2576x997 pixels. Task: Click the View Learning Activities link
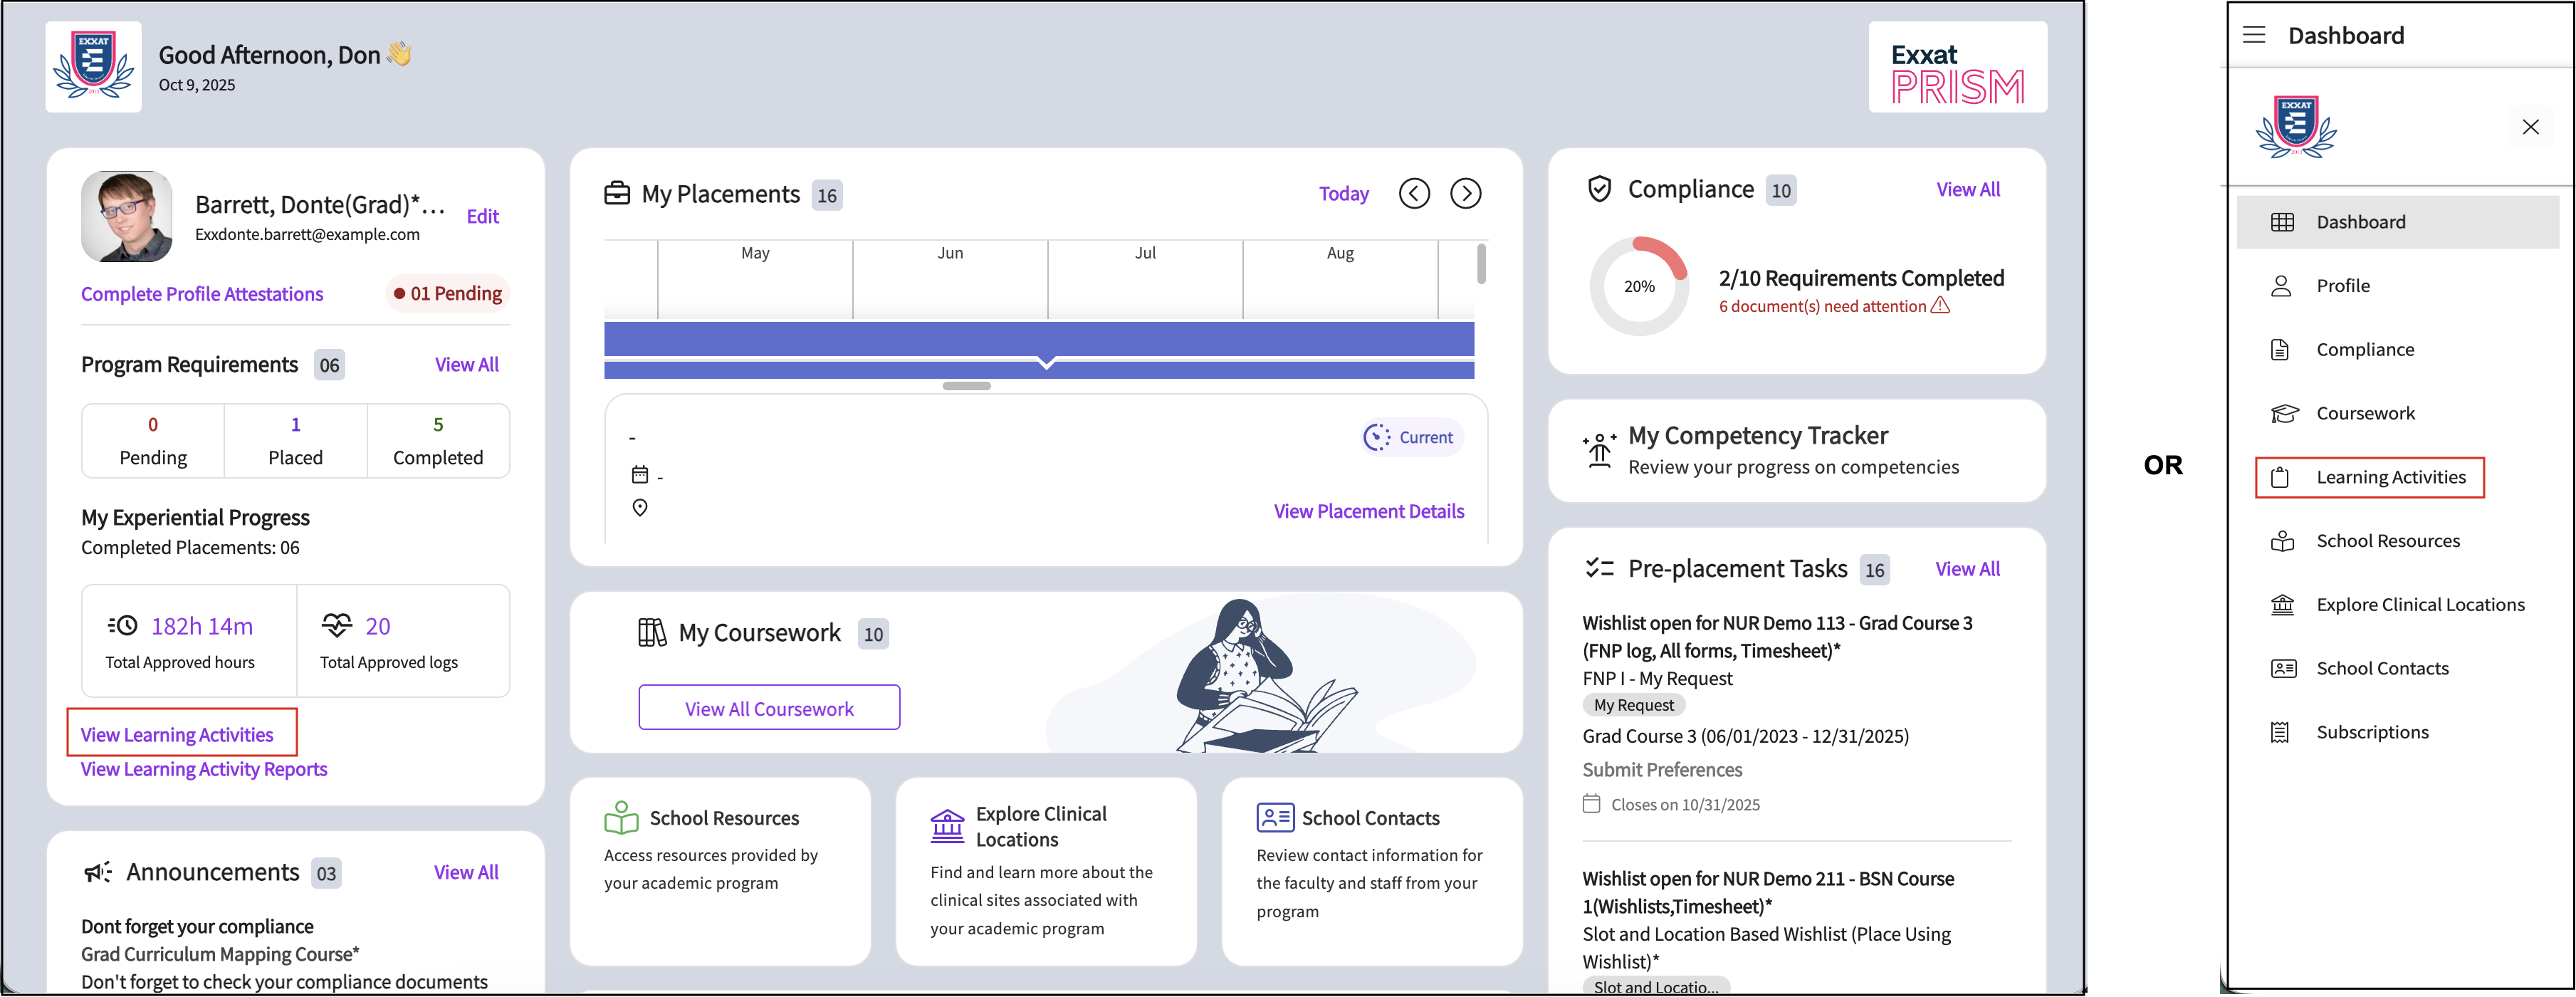(x=177, y=735)
